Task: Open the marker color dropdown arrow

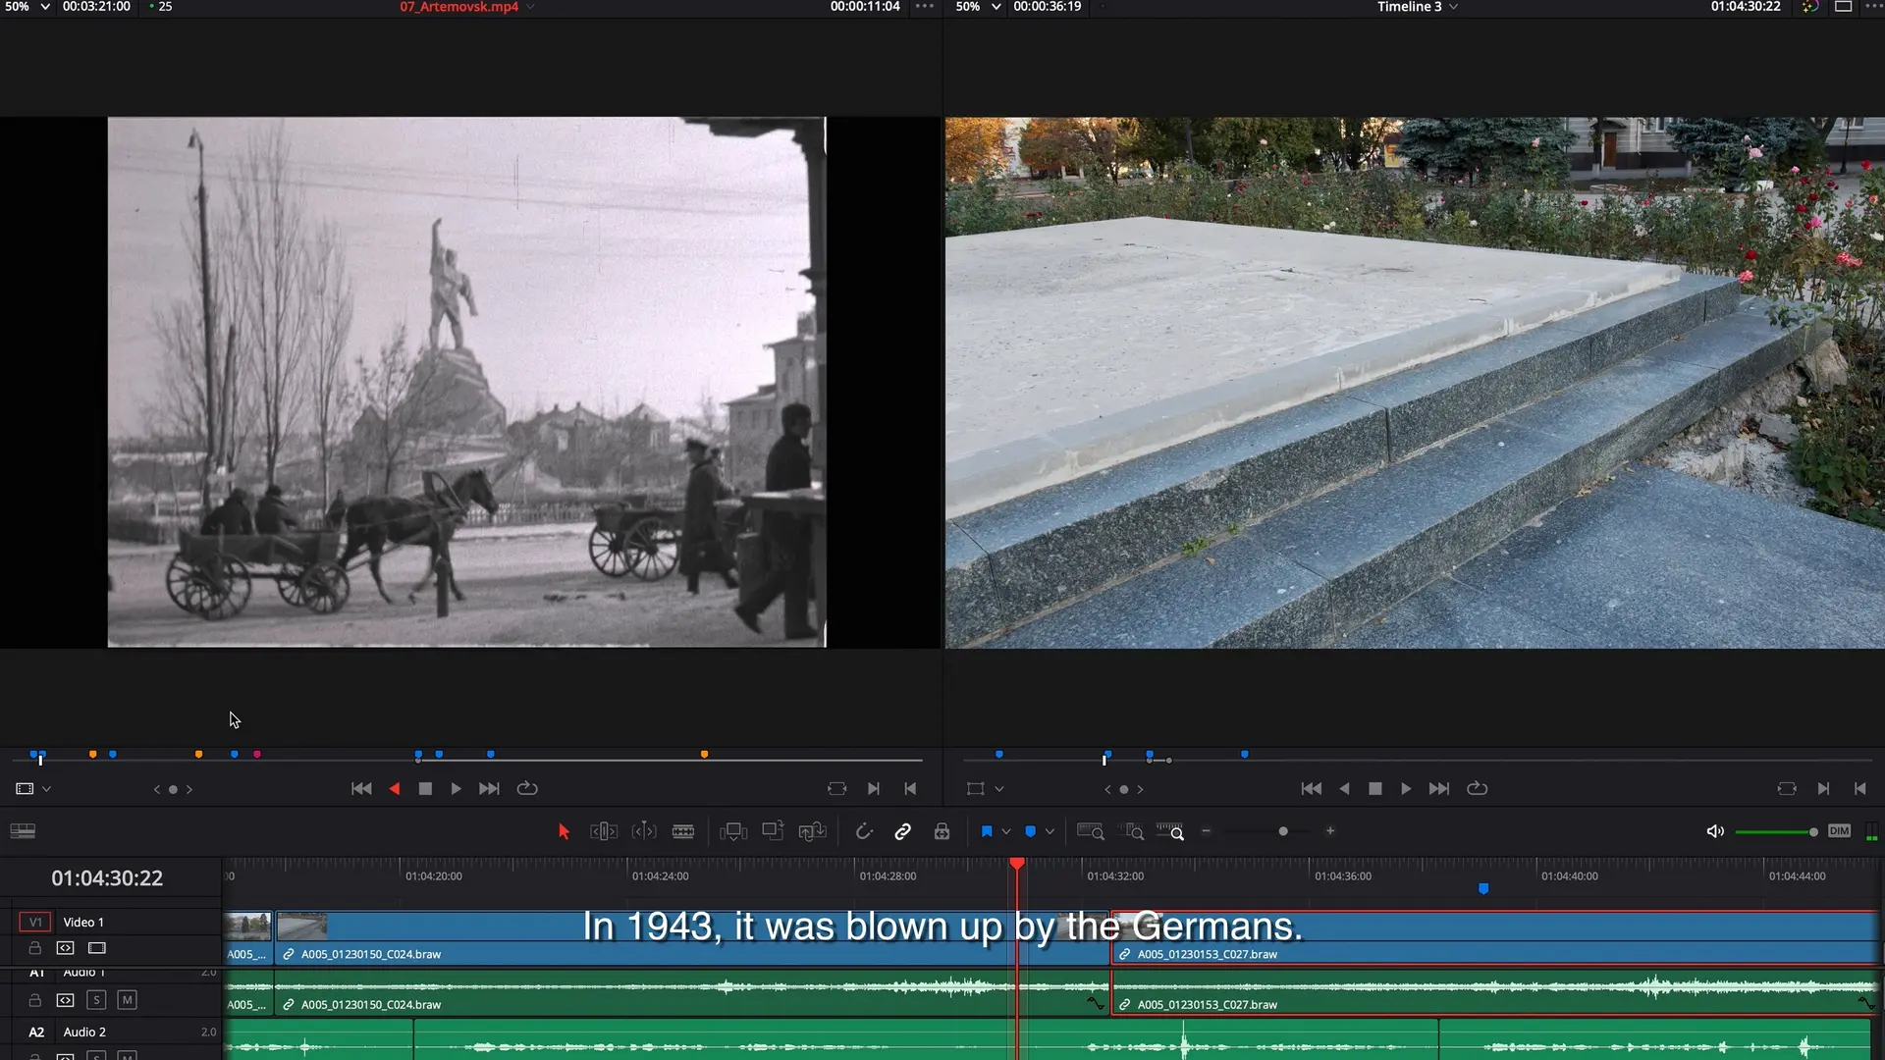Action: (x=1050, y=831)
